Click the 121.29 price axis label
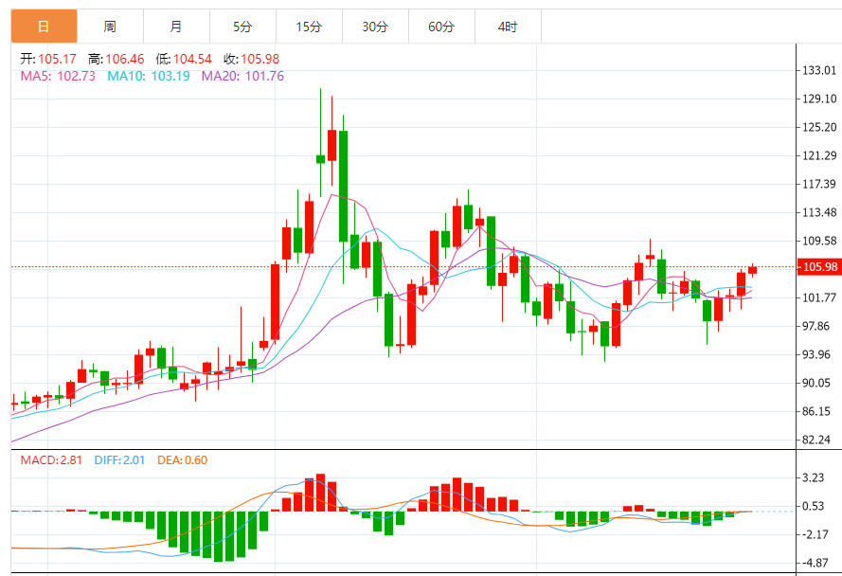This screenshot has width=842, height=576. click(x=819, y=155)
